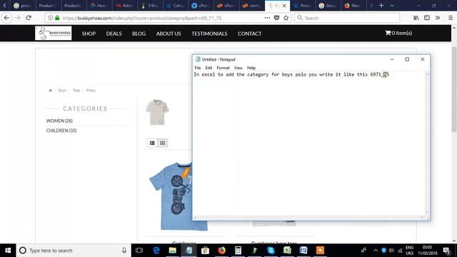Open page actions three-dot menu
Screen dimensions: 457x257
(267, 18)
